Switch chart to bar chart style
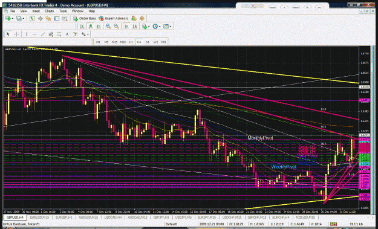Viewport: 378px width, 229px height. pos(82,26)
